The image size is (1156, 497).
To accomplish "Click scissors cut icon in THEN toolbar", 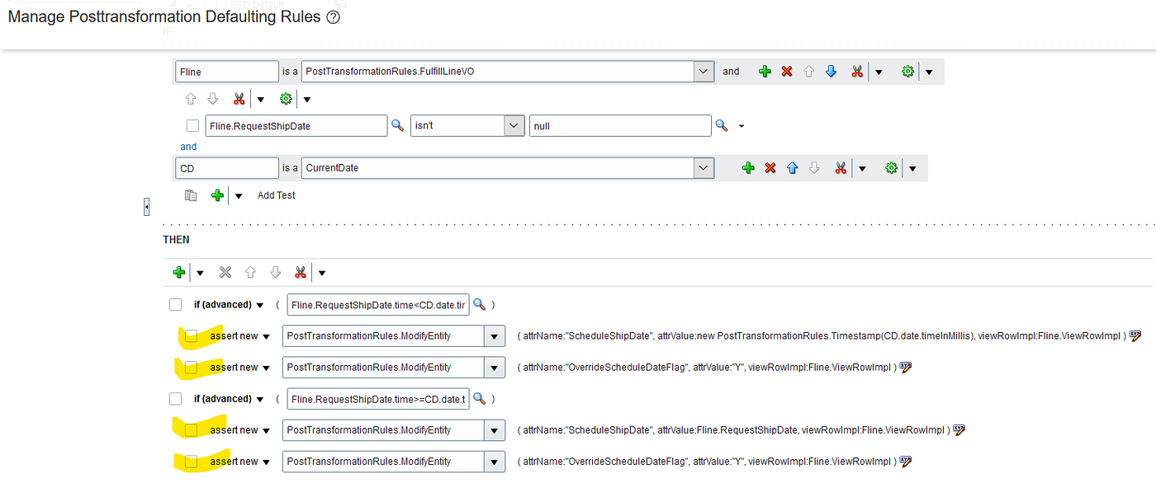I will 300,273.
